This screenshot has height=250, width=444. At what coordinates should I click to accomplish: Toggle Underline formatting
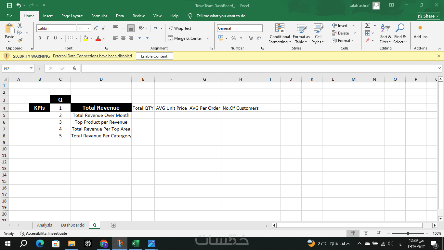point(56,38)
